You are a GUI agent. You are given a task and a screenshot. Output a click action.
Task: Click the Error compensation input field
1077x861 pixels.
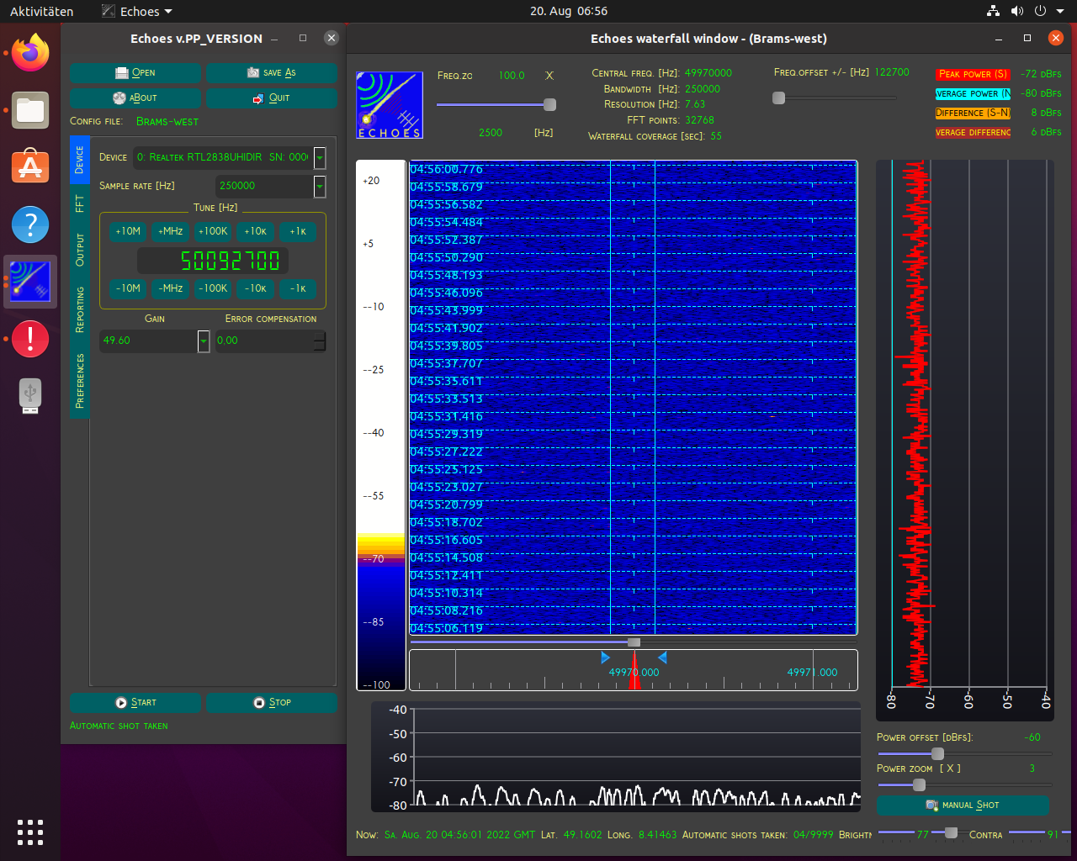click(264, 341)
